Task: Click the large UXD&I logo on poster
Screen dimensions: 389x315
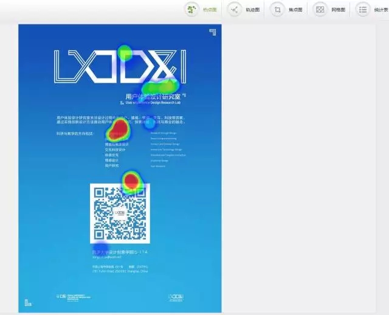Action: [120, 66]
